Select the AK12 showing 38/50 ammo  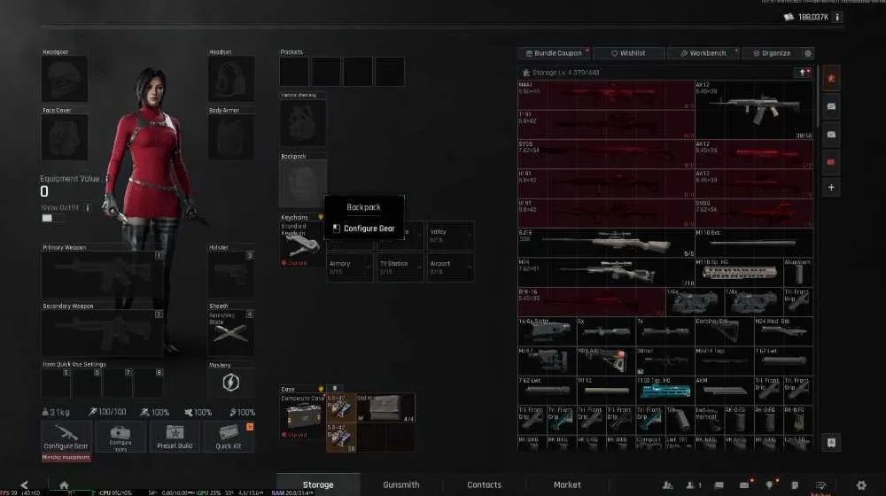tap(754, 110)
